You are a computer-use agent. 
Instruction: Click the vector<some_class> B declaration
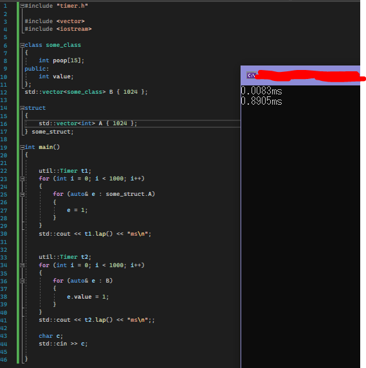coord(86,92)
